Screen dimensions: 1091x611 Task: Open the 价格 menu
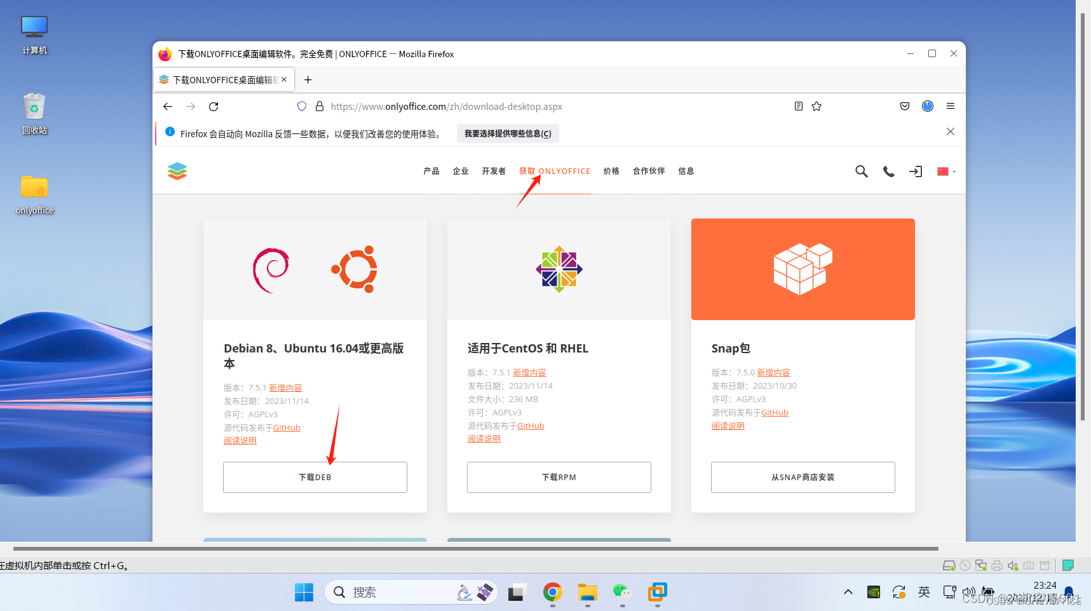tap(611, 171)
